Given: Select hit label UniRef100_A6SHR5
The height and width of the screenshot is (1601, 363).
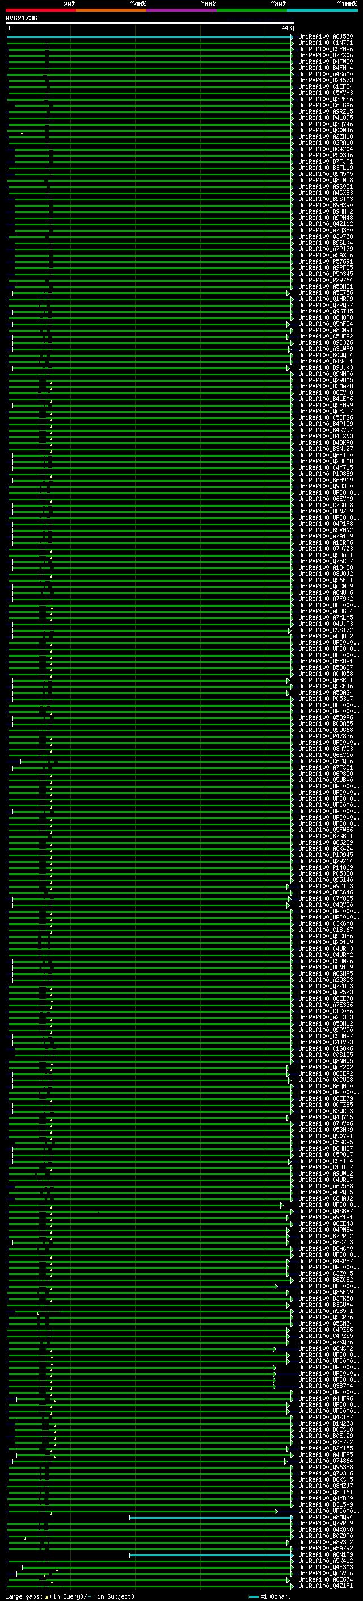Looking at the screenshot, I should (326, 974).
